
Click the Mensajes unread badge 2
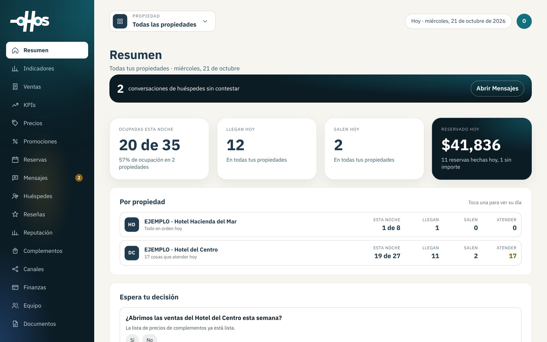(79, 178)
